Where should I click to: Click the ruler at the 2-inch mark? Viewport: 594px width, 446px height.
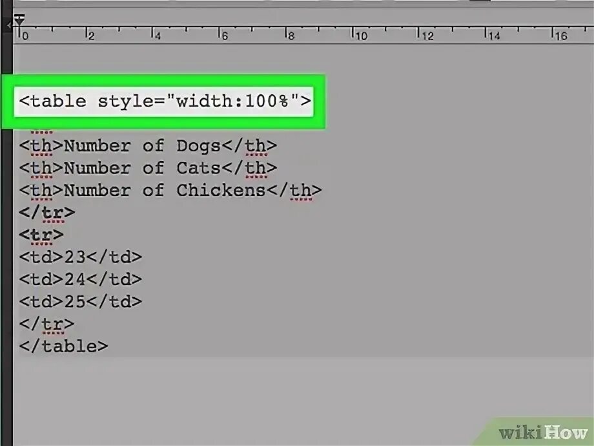(x=89, y=32)
